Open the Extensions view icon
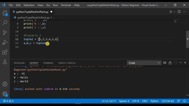 tap(5, 52)
